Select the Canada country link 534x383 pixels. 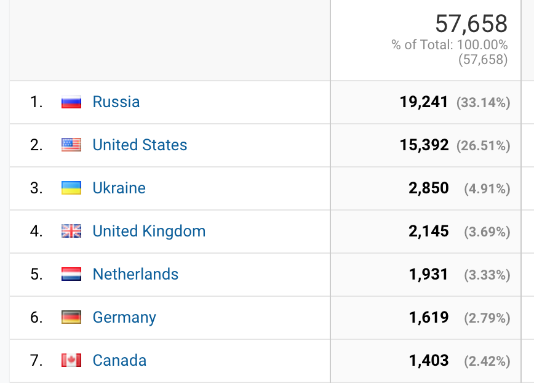pos(119,360)
